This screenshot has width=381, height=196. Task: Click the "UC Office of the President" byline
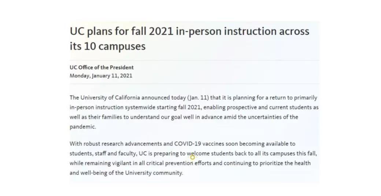[101, 67]
